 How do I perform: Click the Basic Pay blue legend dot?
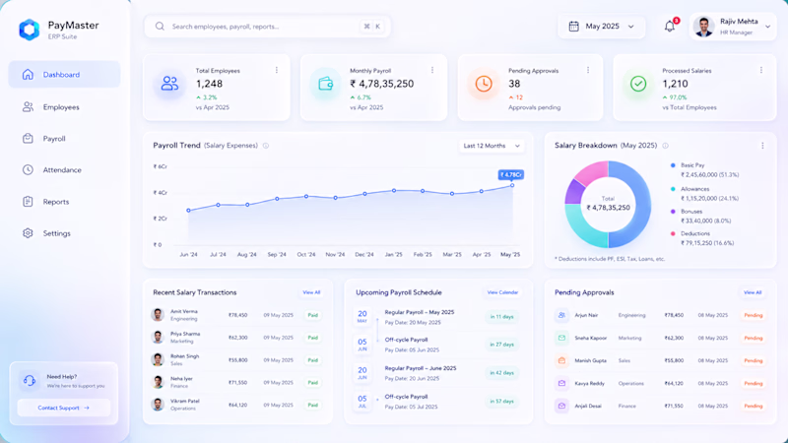673,165
